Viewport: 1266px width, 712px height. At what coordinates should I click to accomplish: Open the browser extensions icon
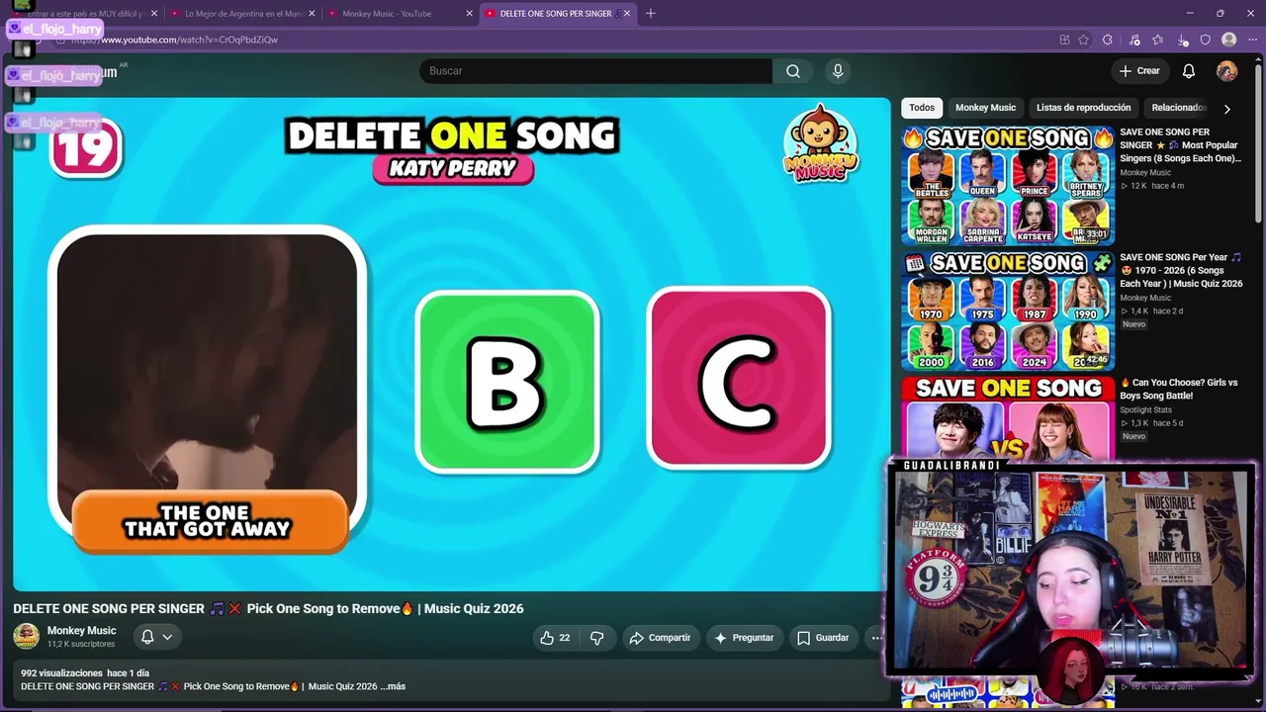(1108, 40)
